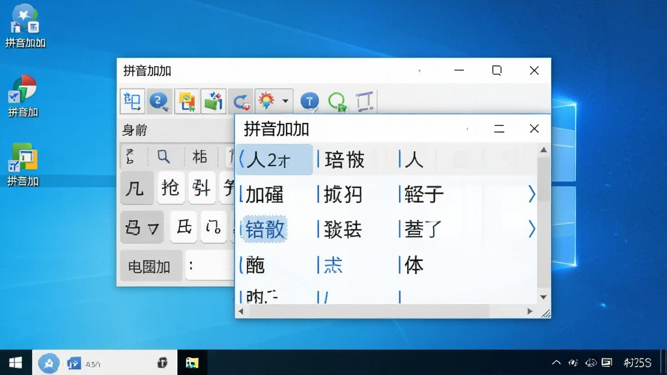The height and width of the screenshot is (375, 667).
Task: Click the dark icon left of File Explorer
Action: coord(162,363)
